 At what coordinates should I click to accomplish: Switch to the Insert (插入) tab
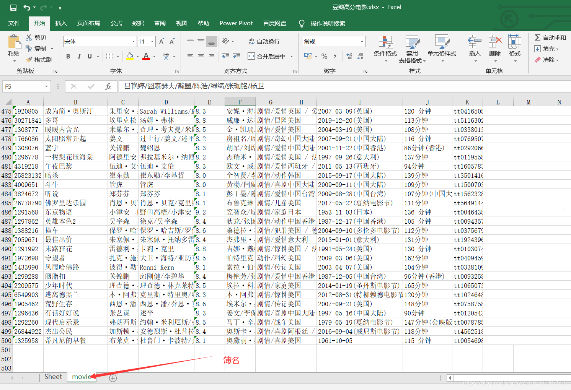click(x=61, y=23)
